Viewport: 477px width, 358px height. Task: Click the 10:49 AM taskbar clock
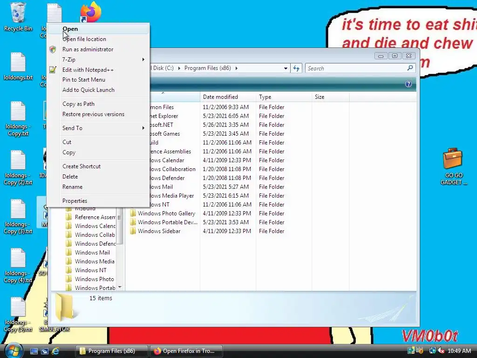point(459,351)
